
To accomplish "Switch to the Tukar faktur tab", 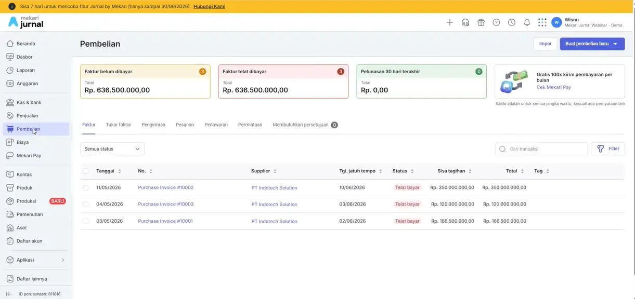I will click(x=119, y=125).
